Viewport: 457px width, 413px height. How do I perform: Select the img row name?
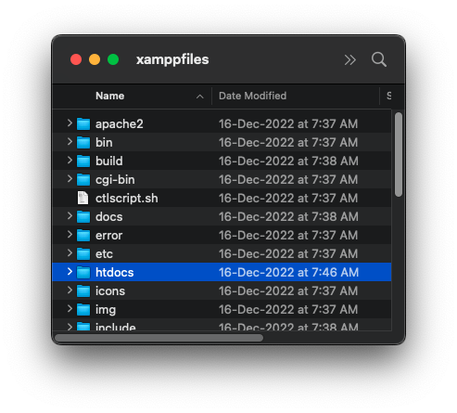click(106, 310)
